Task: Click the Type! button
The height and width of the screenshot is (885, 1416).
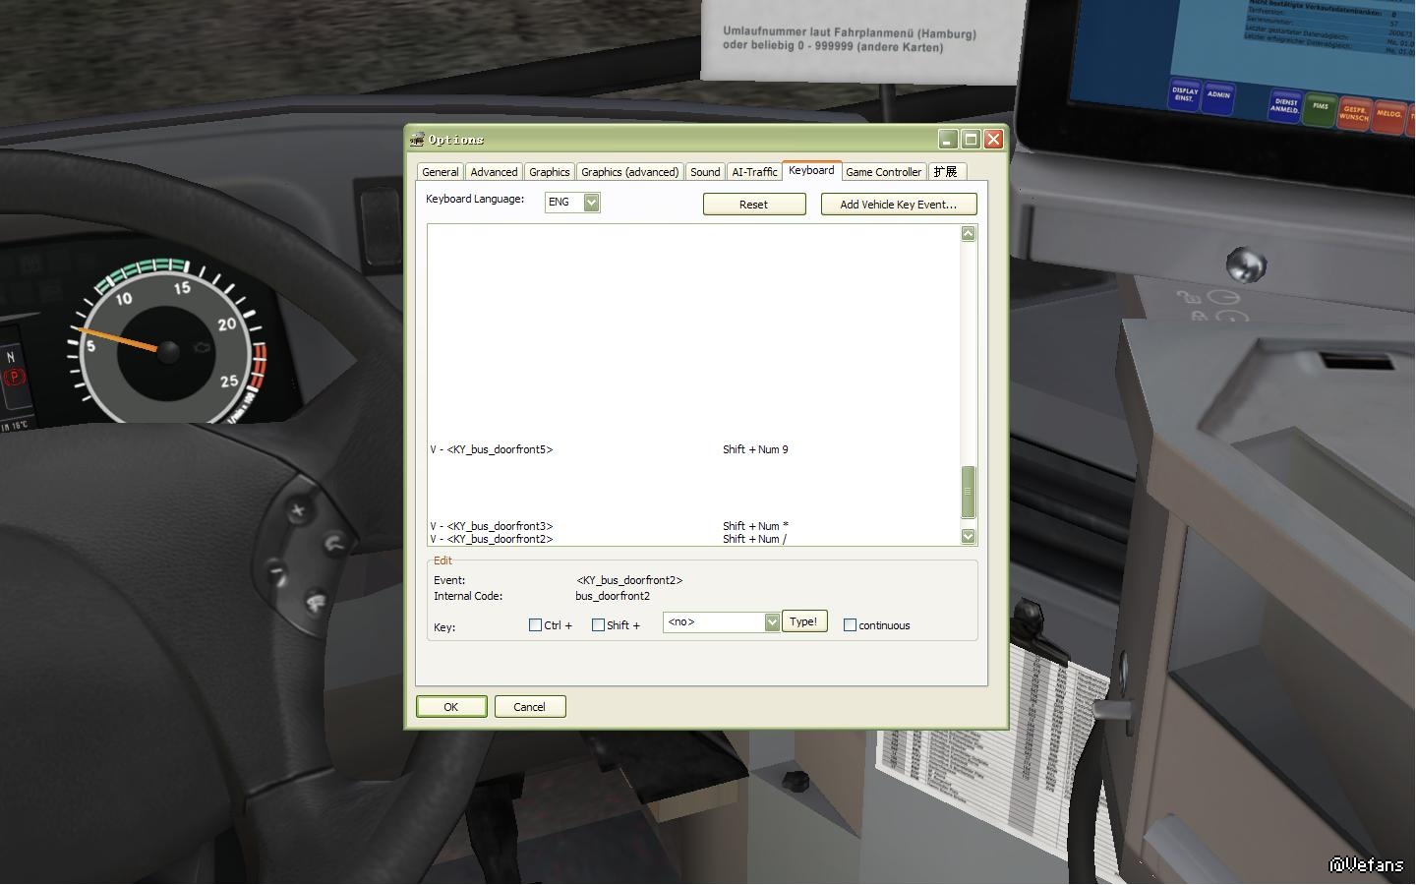Action: click(803, 621)
